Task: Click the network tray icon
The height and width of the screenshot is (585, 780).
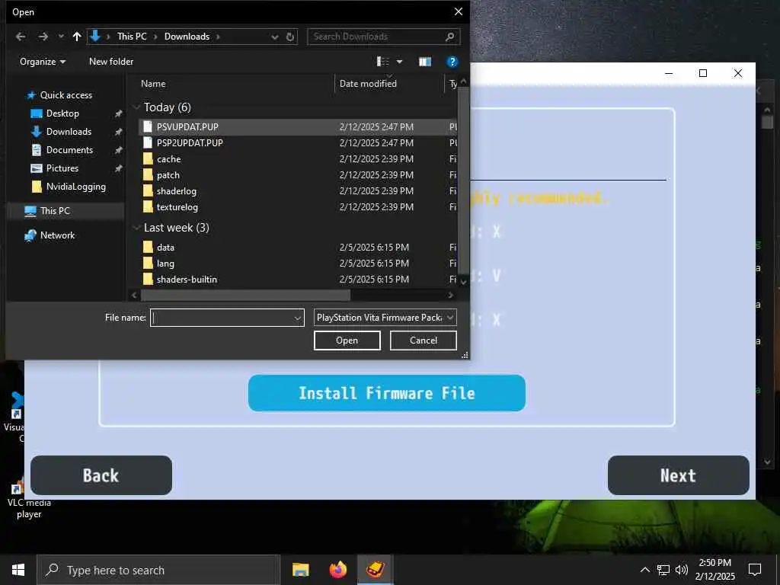Action: (663, 570)
